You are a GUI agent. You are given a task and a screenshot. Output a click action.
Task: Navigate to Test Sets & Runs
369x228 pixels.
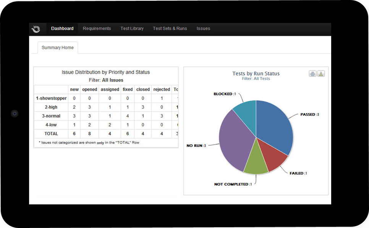tap(170, 29)
